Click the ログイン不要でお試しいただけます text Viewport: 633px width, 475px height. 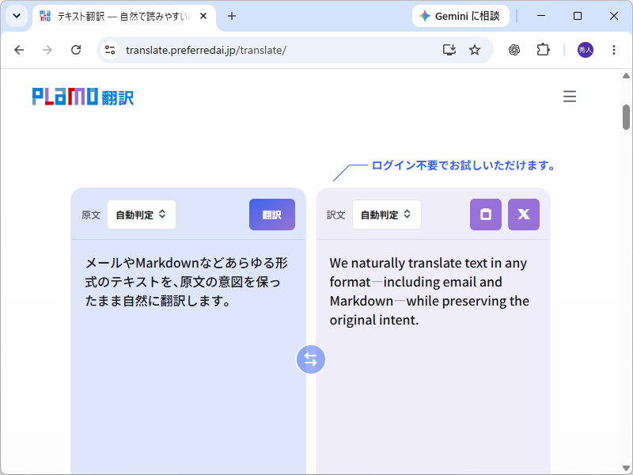[463, 165]
